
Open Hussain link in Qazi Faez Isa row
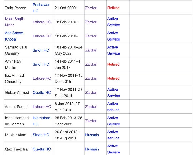click(92, 149)
